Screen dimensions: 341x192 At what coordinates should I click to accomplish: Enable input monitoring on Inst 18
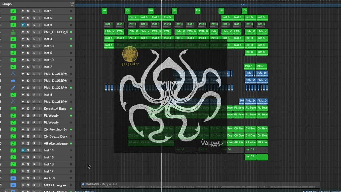[39, 46]
